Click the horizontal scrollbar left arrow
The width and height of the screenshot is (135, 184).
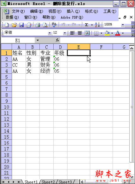[82, 182]
